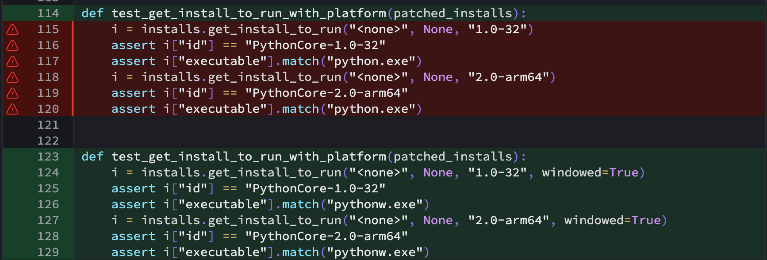This screenshot has height=260, width=767.
Task: Click "python.exe" on line 117
Action: coord(371,61)
